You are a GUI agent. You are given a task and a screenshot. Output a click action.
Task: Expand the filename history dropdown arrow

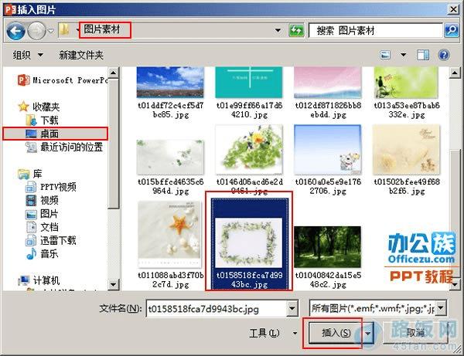292,309
